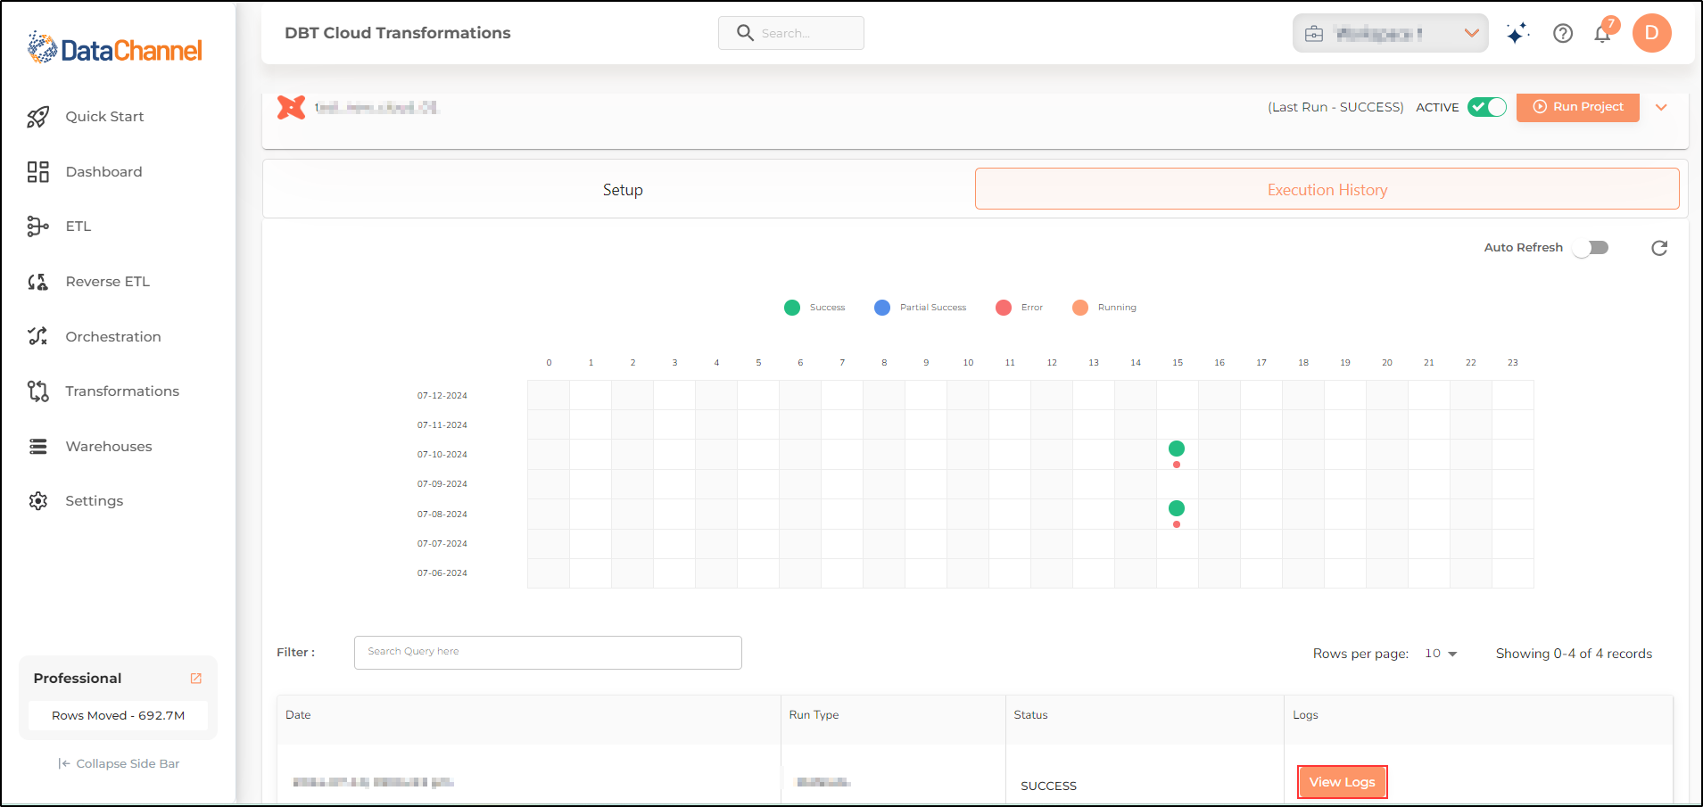Open notifications bell with badge 7
Screen dimensions: 1703x807
coord(1603,32)
